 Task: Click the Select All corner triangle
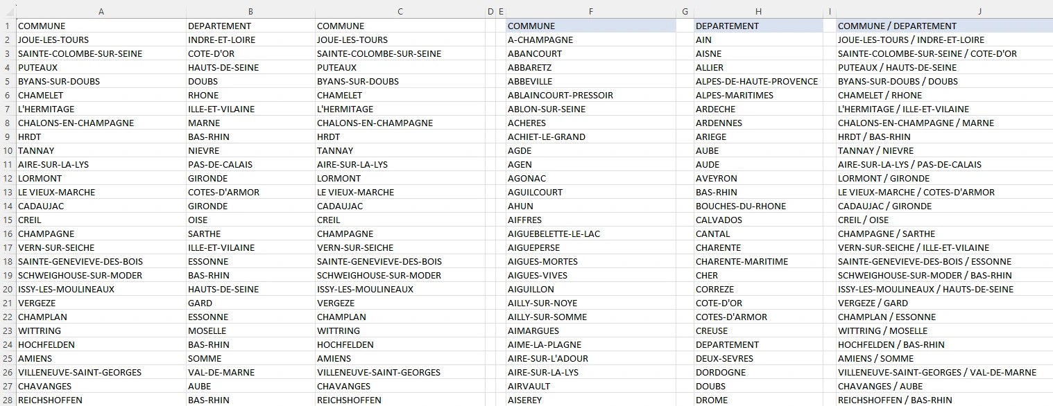[8, 11]
